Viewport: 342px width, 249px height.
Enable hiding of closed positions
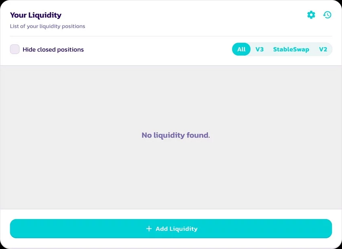[15, 49]
